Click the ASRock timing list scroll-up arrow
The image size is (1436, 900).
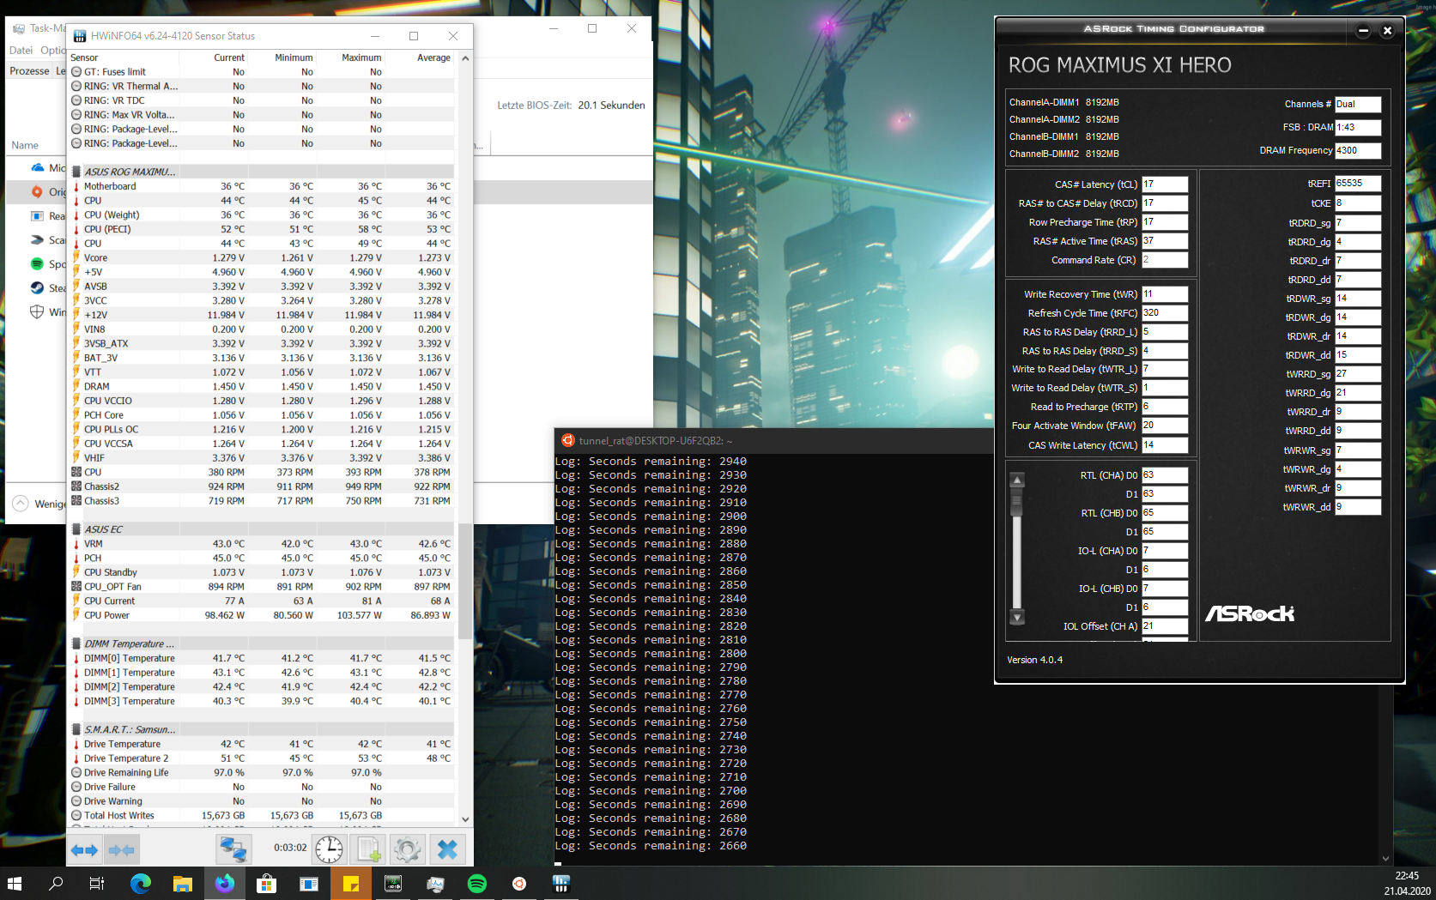coord(1017,480)
